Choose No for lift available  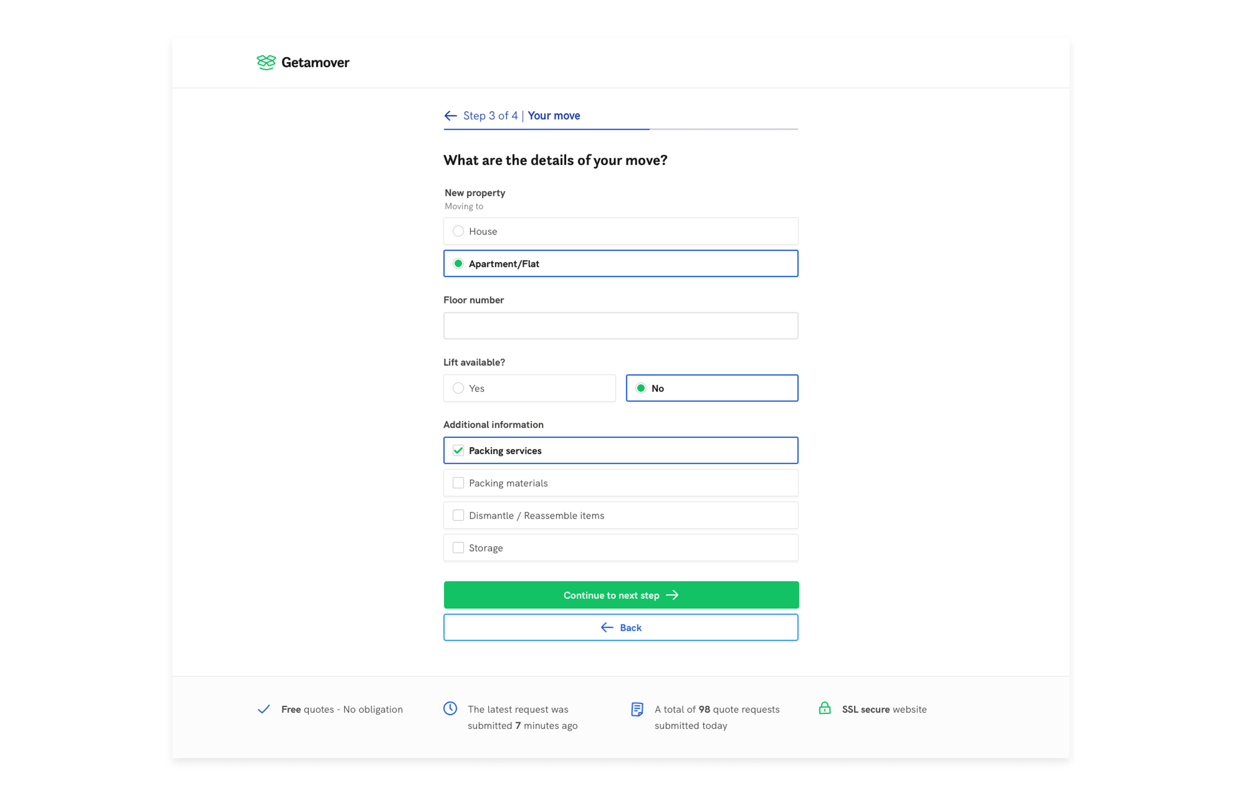712,388
